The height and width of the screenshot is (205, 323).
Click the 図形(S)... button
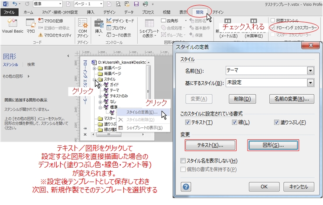click(x=273, y=145)
